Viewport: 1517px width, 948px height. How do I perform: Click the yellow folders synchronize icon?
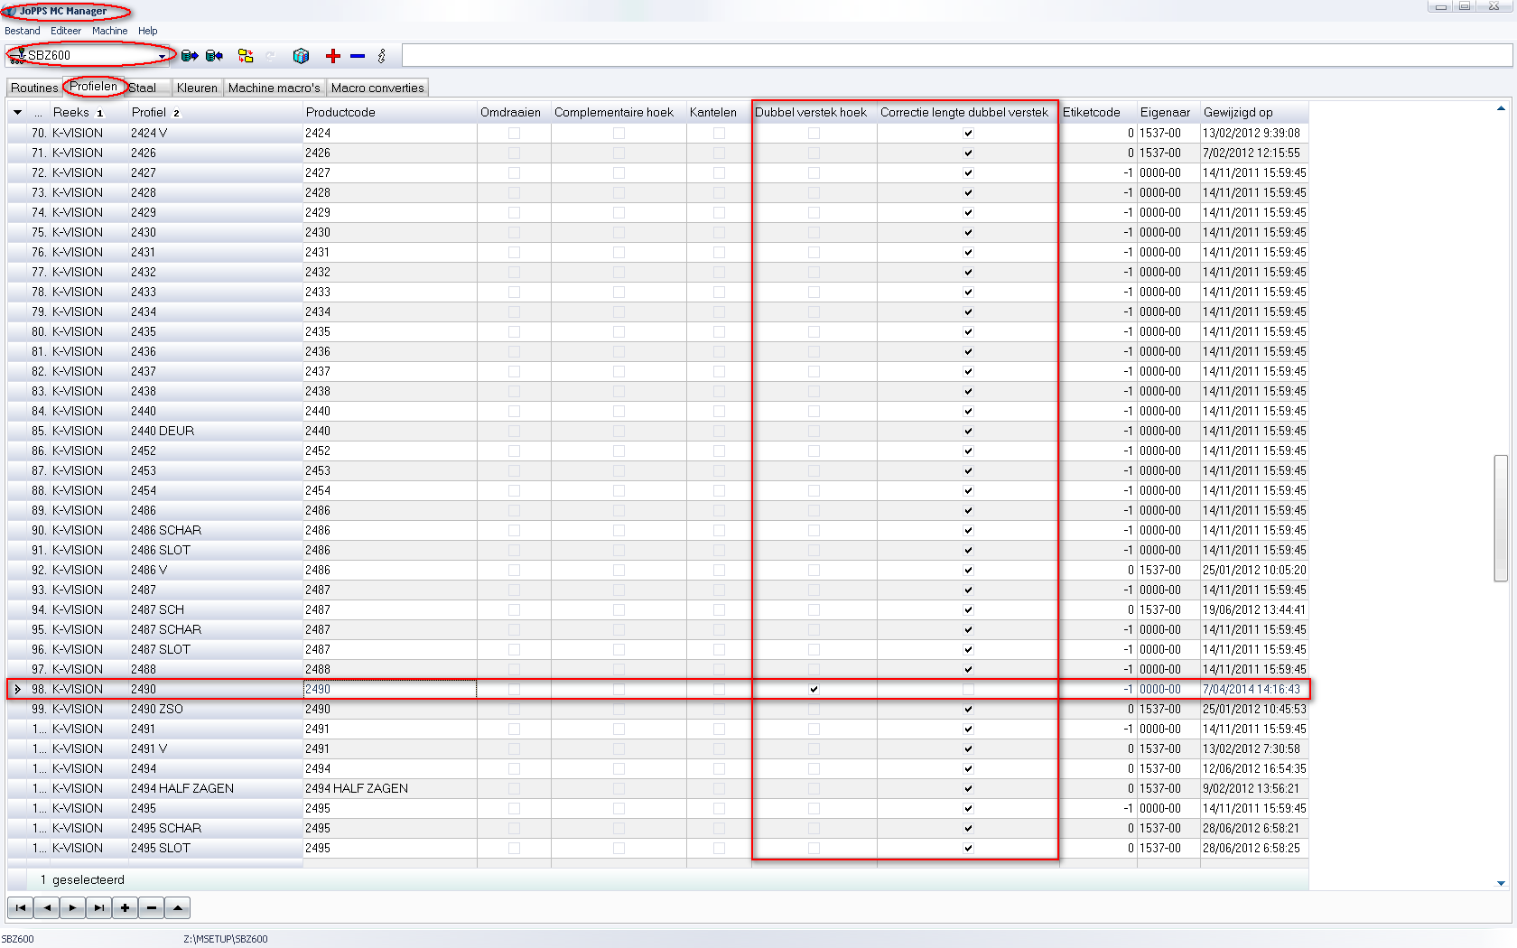point(246,56)
